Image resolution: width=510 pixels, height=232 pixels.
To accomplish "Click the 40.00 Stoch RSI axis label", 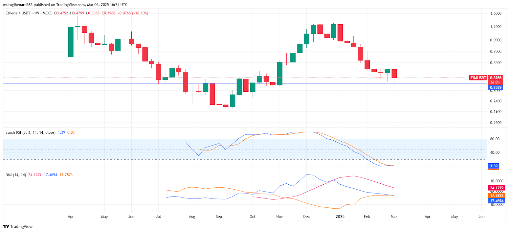I will 495,152.
